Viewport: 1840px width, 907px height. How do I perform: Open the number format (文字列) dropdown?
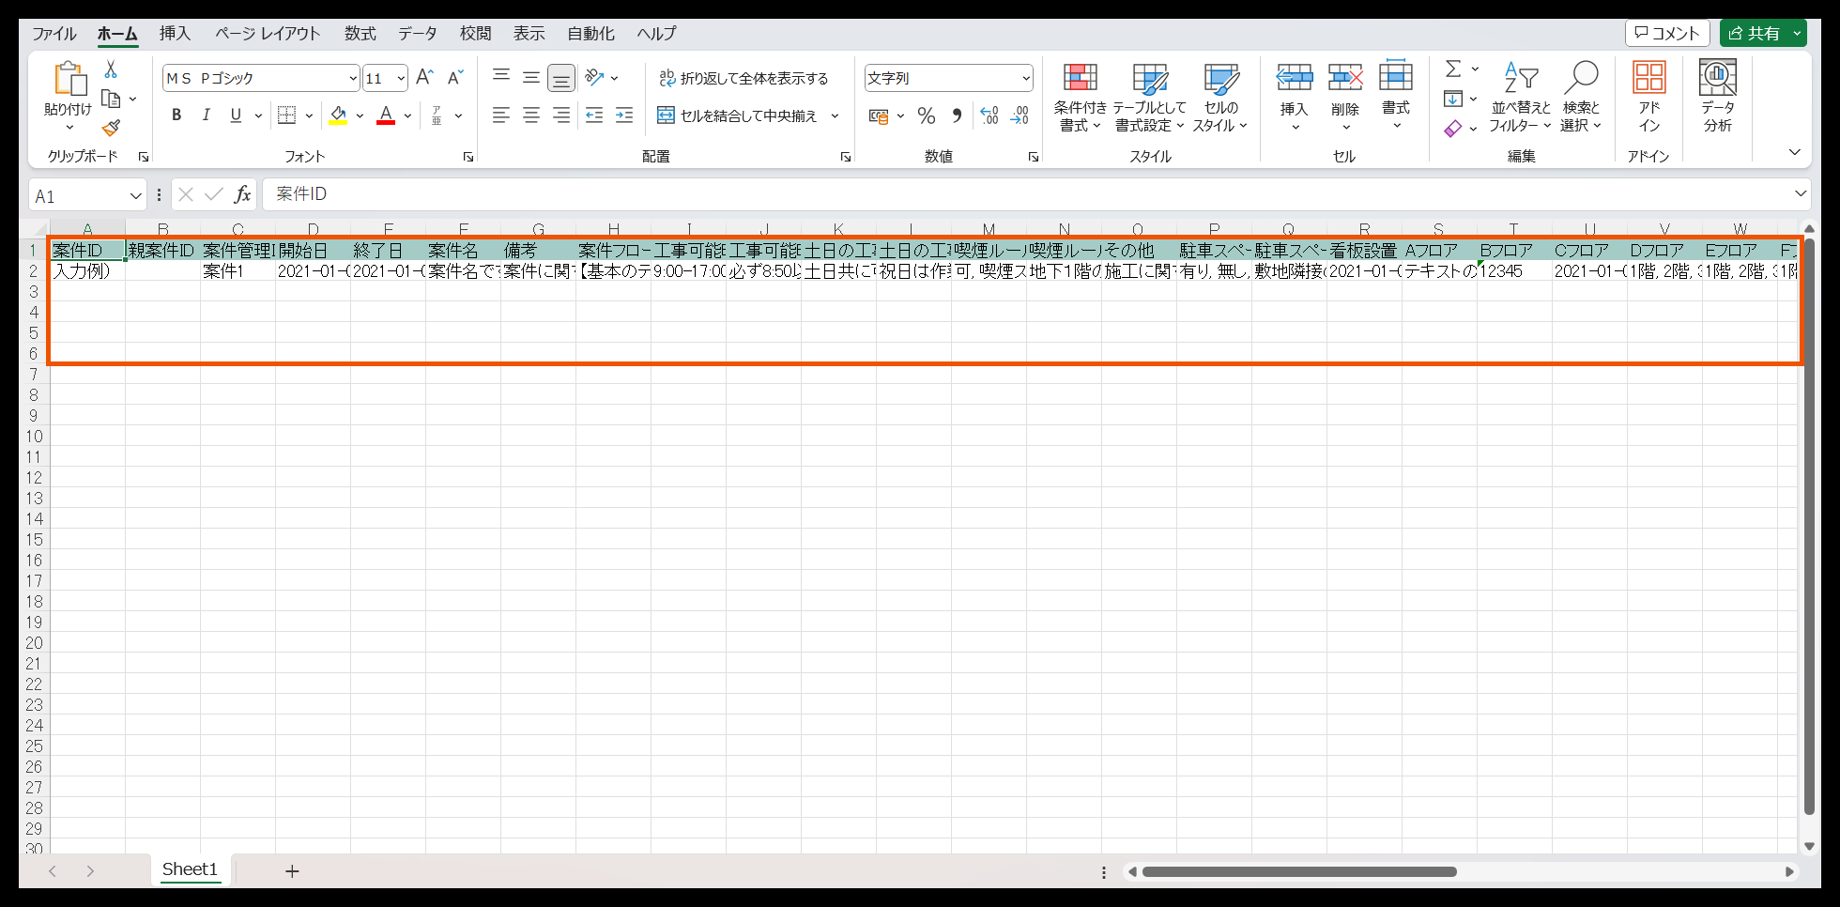(1024, 77)
